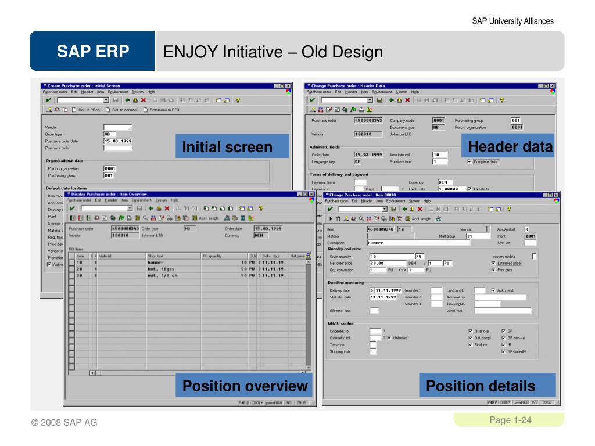Click red Cancel X in Initial Screen window
Screen dimensions: 595x446
coord(144,100)
